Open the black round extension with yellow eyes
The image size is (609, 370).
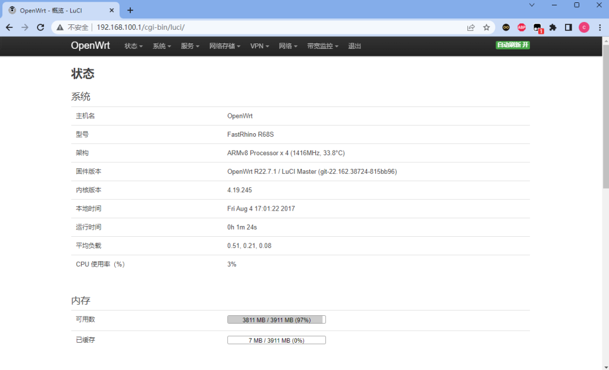pyautogui.click(x=506, y=27)
